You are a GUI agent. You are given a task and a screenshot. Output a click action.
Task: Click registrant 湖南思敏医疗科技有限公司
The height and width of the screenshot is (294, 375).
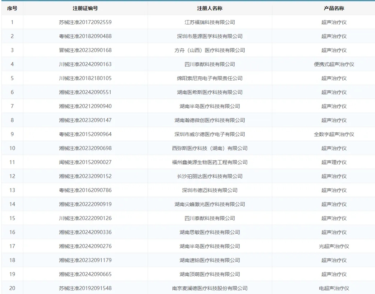click(210, 232)
